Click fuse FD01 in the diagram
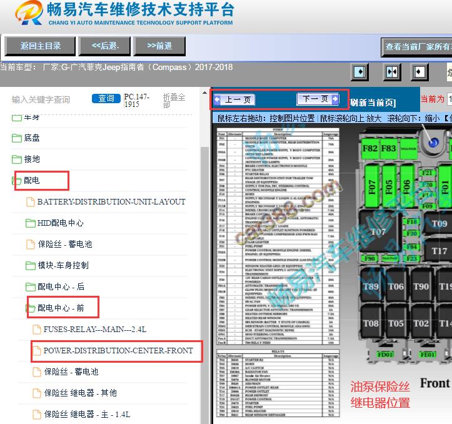The height and width of the screenshot is (424, 452). pyautogui.click(x=385, y=355)
